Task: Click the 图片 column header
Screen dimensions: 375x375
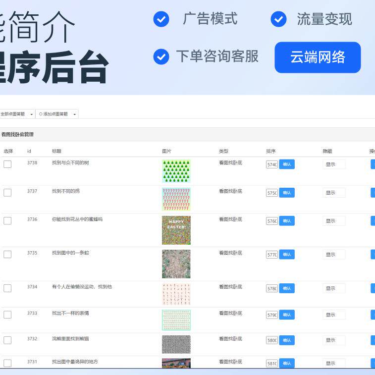Action: click(x=166, y=151)
